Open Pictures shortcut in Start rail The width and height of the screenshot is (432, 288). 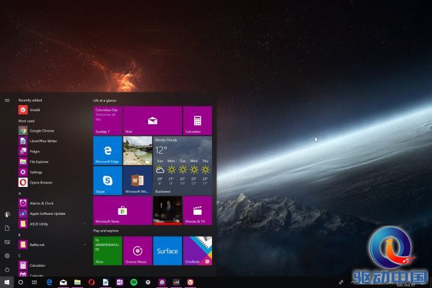coord(7,242)
